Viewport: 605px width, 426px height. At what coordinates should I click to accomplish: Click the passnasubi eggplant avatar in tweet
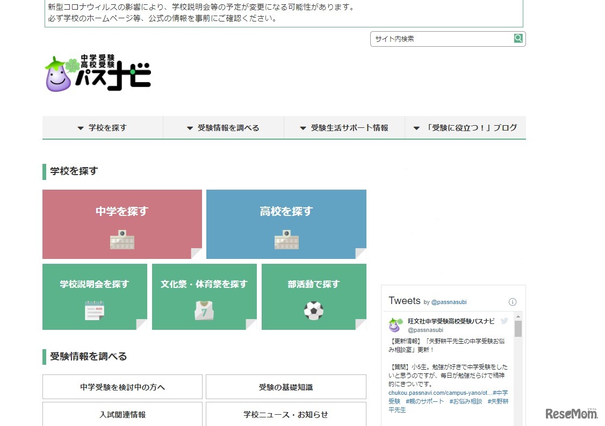395,325
